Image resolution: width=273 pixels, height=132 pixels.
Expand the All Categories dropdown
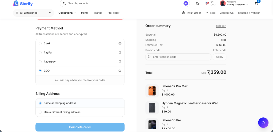tap(34, 13)
